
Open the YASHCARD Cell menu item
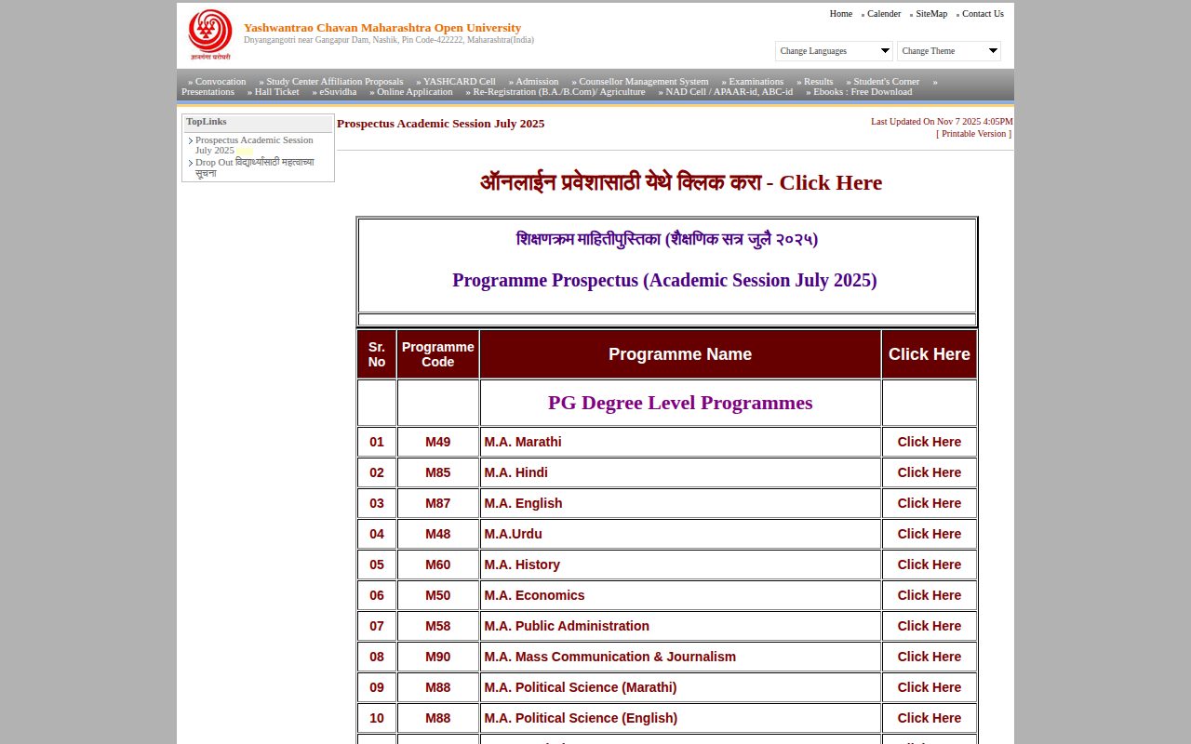(460, 82)
